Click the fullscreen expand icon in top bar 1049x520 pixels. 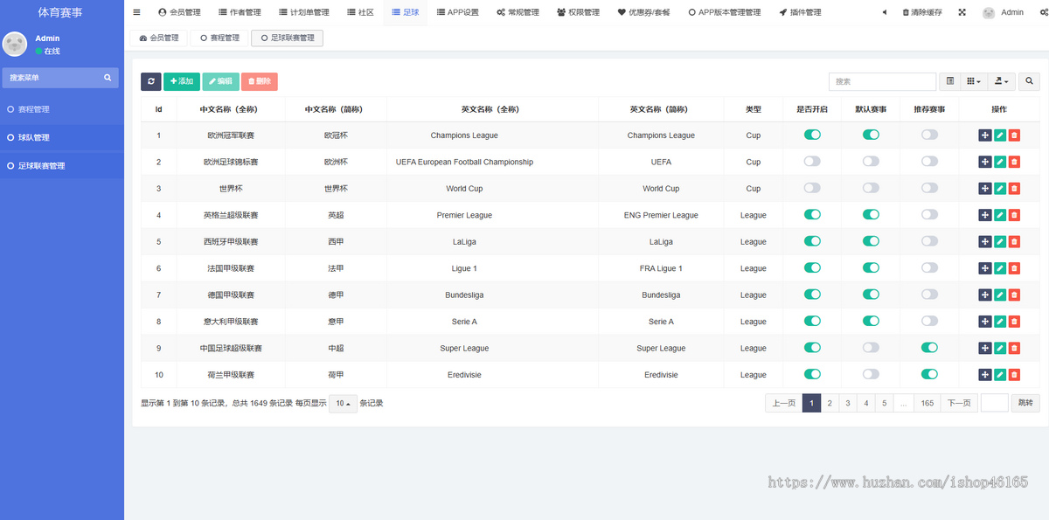962,12
